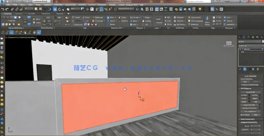
Task: Open the Create tab of command panel
Action: (240, 37)
